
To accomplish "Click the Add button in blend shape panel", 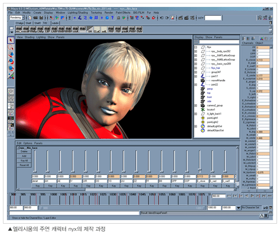I will tap(24, 156).
